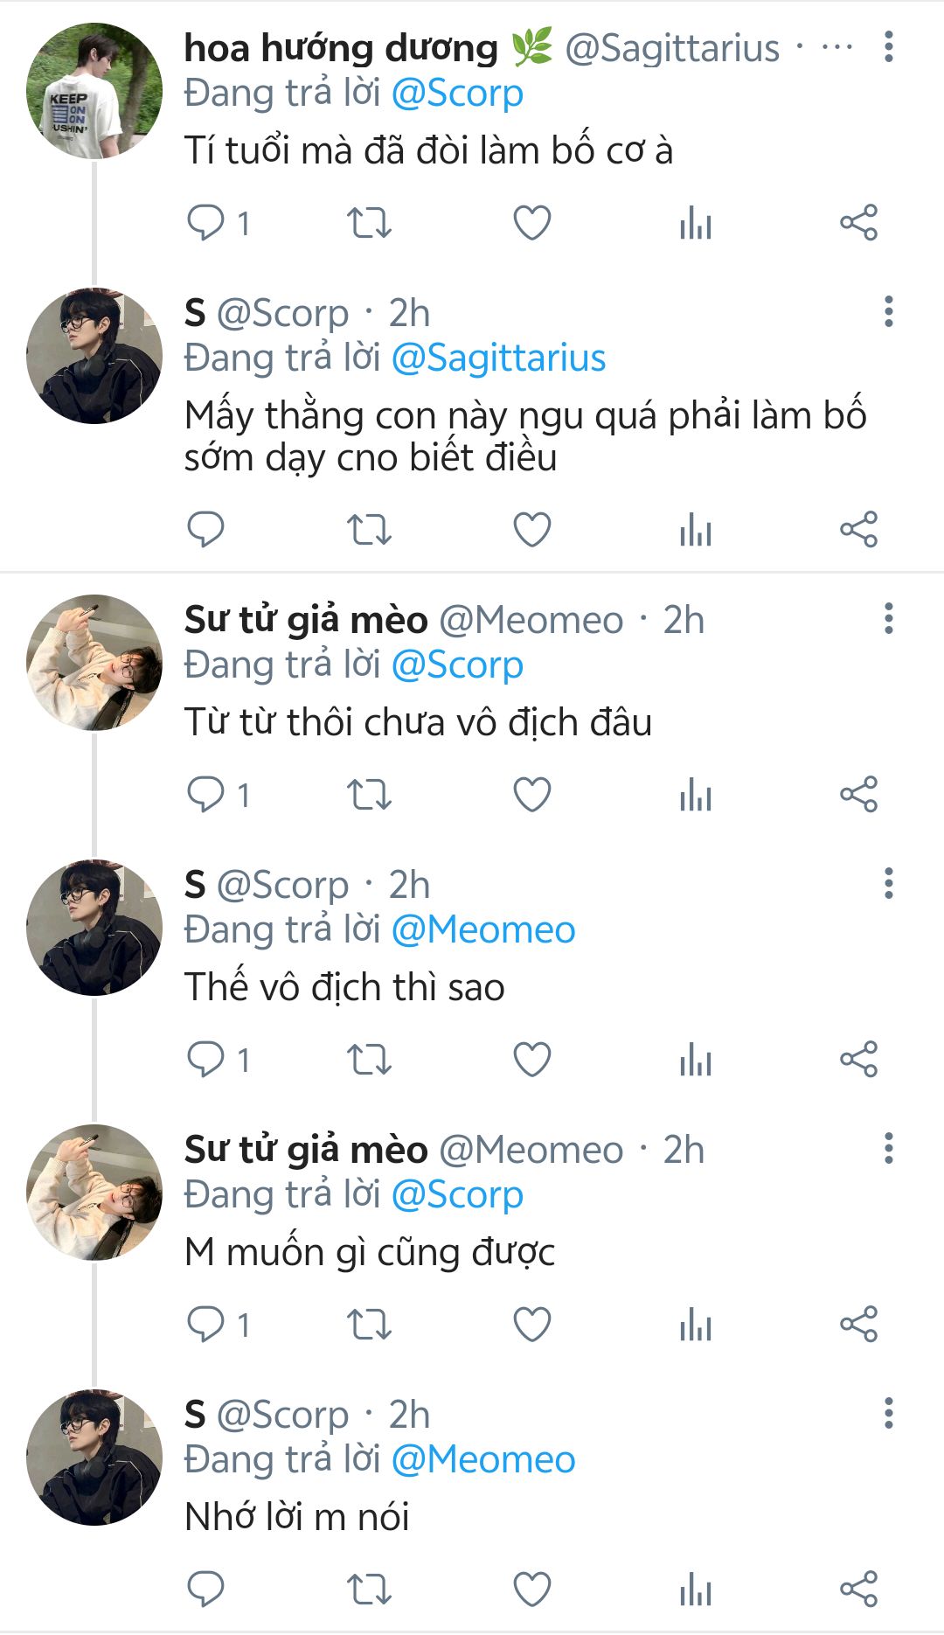Open more options on "Từ từ thôi" tweet
The height and width of the screenshot is (1635, 944).
pos(888,619)
